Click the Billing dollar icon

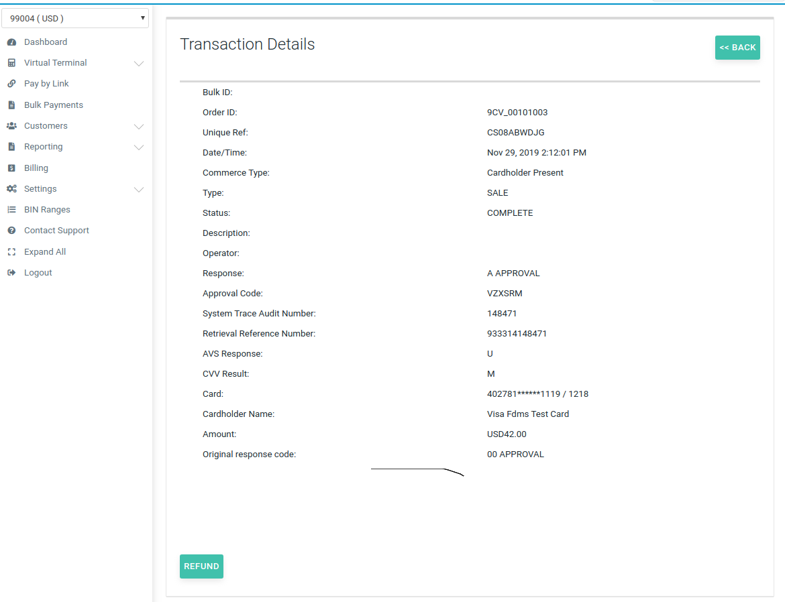11,168
